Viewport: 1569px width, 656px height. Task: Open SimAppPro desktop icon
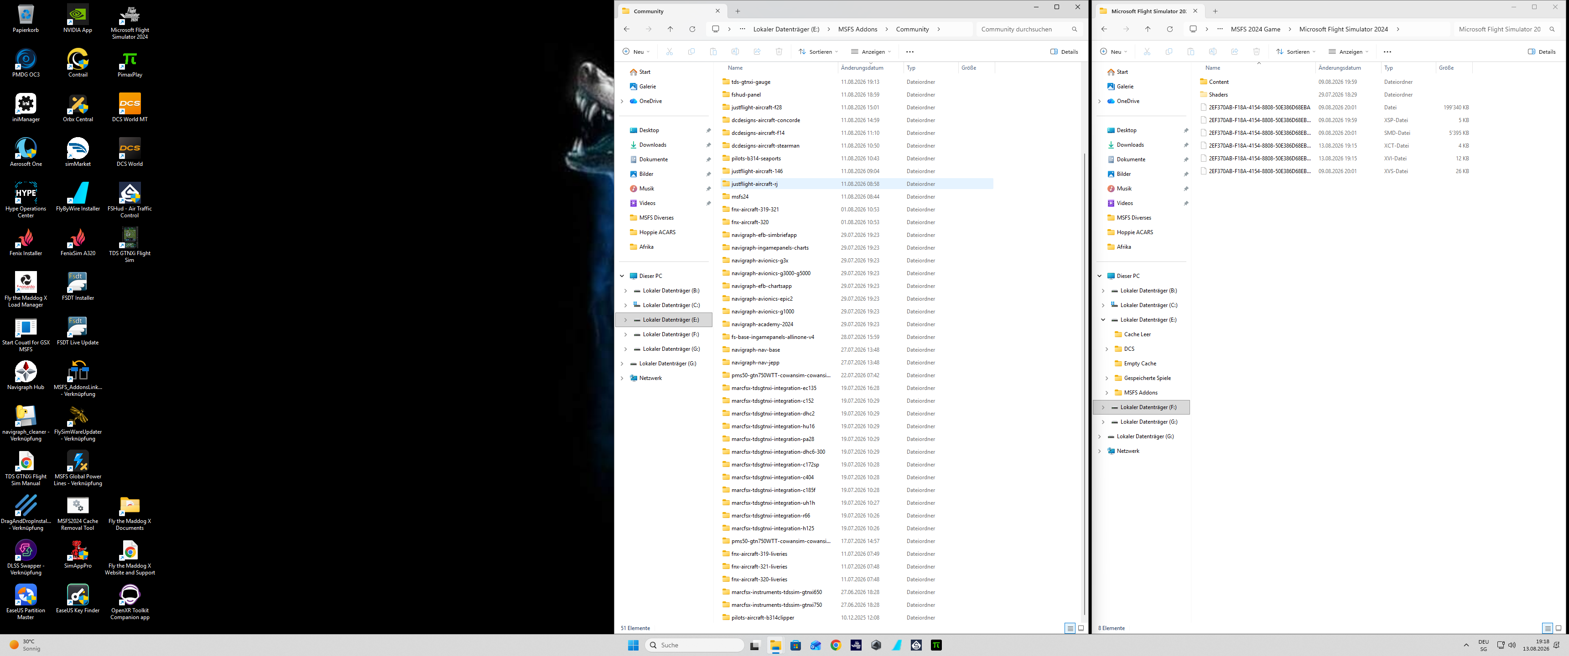(x=78, y=554)
